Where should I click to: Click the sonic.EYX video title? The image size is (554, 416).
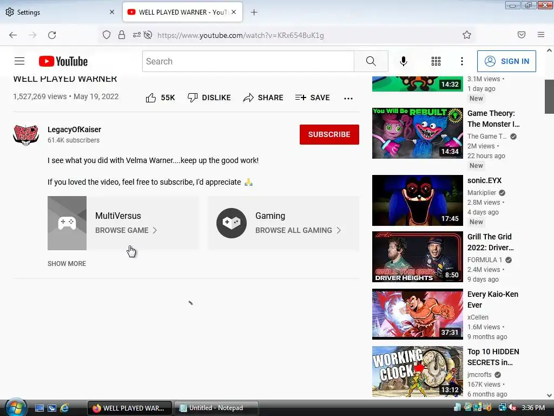click(x=484, y=180)
